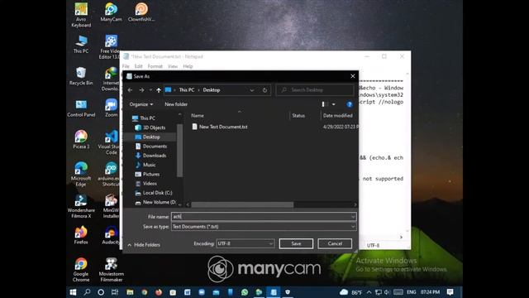529x298 pixels.
Task: Open Notepad File menu
Action: pyautogui.click(x=126, y=66)
